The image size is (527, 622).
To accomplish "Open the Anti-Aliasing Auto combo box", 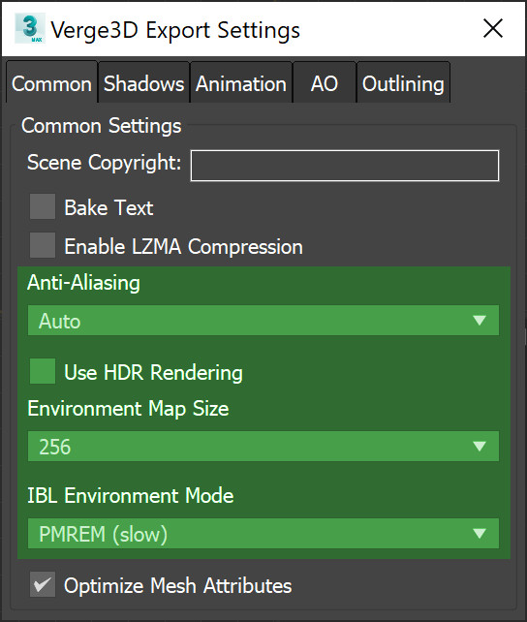I will (263, 320).
